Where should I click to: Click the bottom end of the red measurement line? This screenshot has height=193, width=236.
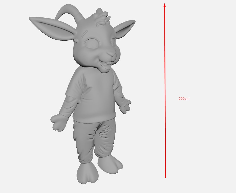coord(165,177)
